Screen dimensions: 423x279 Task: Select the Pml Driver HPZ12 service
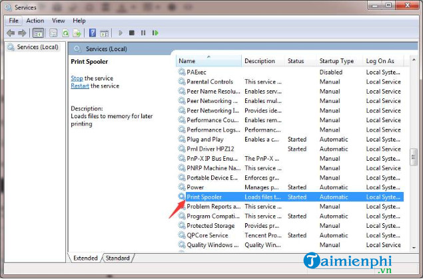[x=290, y=149]
